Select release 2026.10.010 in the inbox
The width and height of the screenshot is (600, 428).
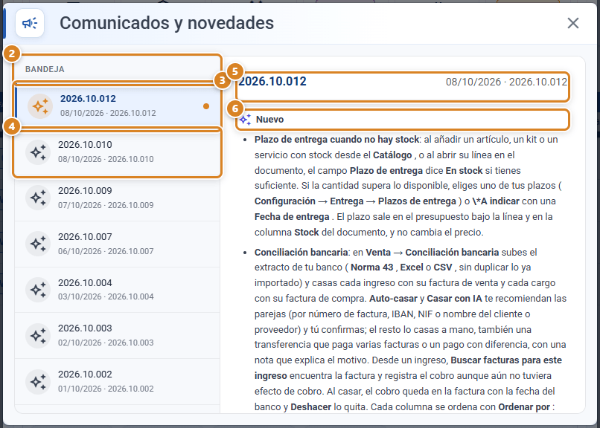(x=118, y=152)
